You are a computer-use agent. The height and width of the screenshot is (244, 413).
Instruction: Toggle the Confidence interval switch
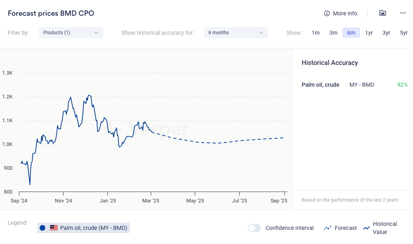[x=254, y=228]
